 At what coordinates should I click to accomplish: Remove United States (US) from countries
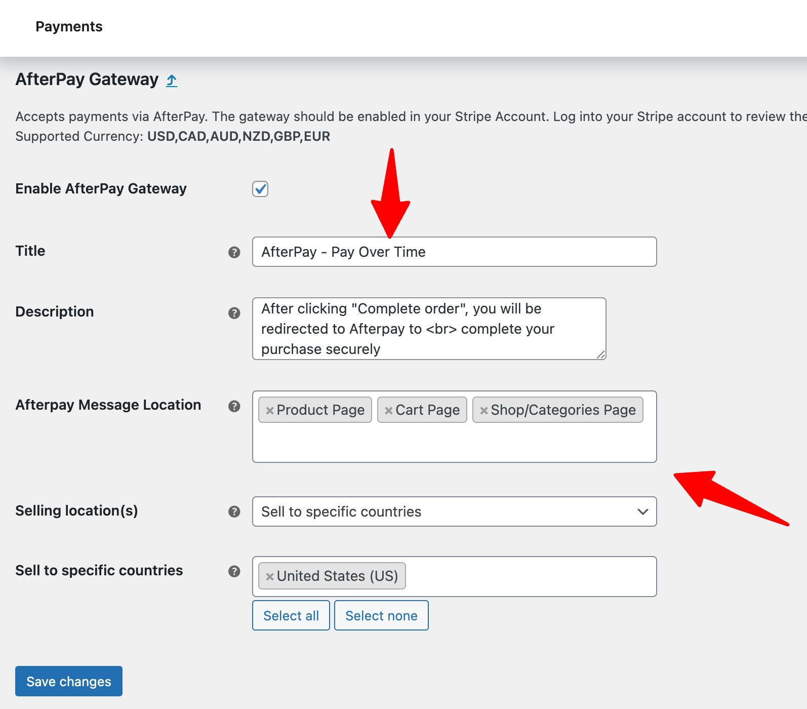(270, 576)
